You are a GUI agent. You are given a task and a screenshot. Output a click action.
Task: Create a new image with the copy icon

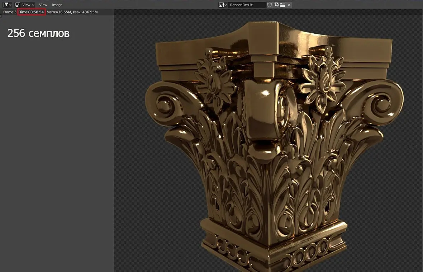pos(276,5)
